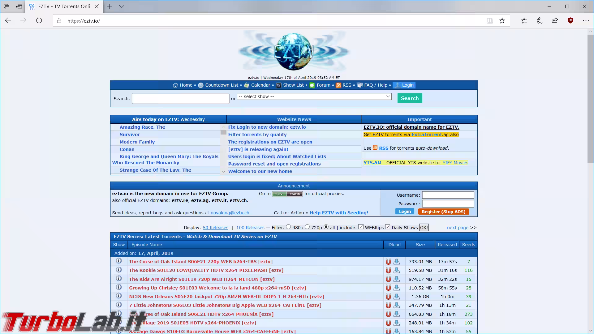Open the reading view icon

pos(489,21)
